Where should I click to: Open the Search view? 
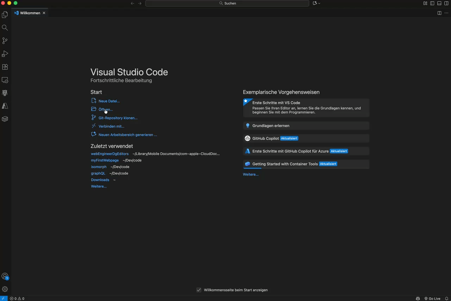5,27
